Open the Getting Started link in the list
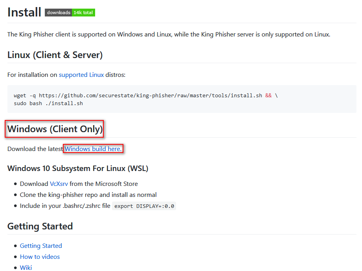Screen dimensions: 362x271 pyautogui.click(x=41, y=246)
